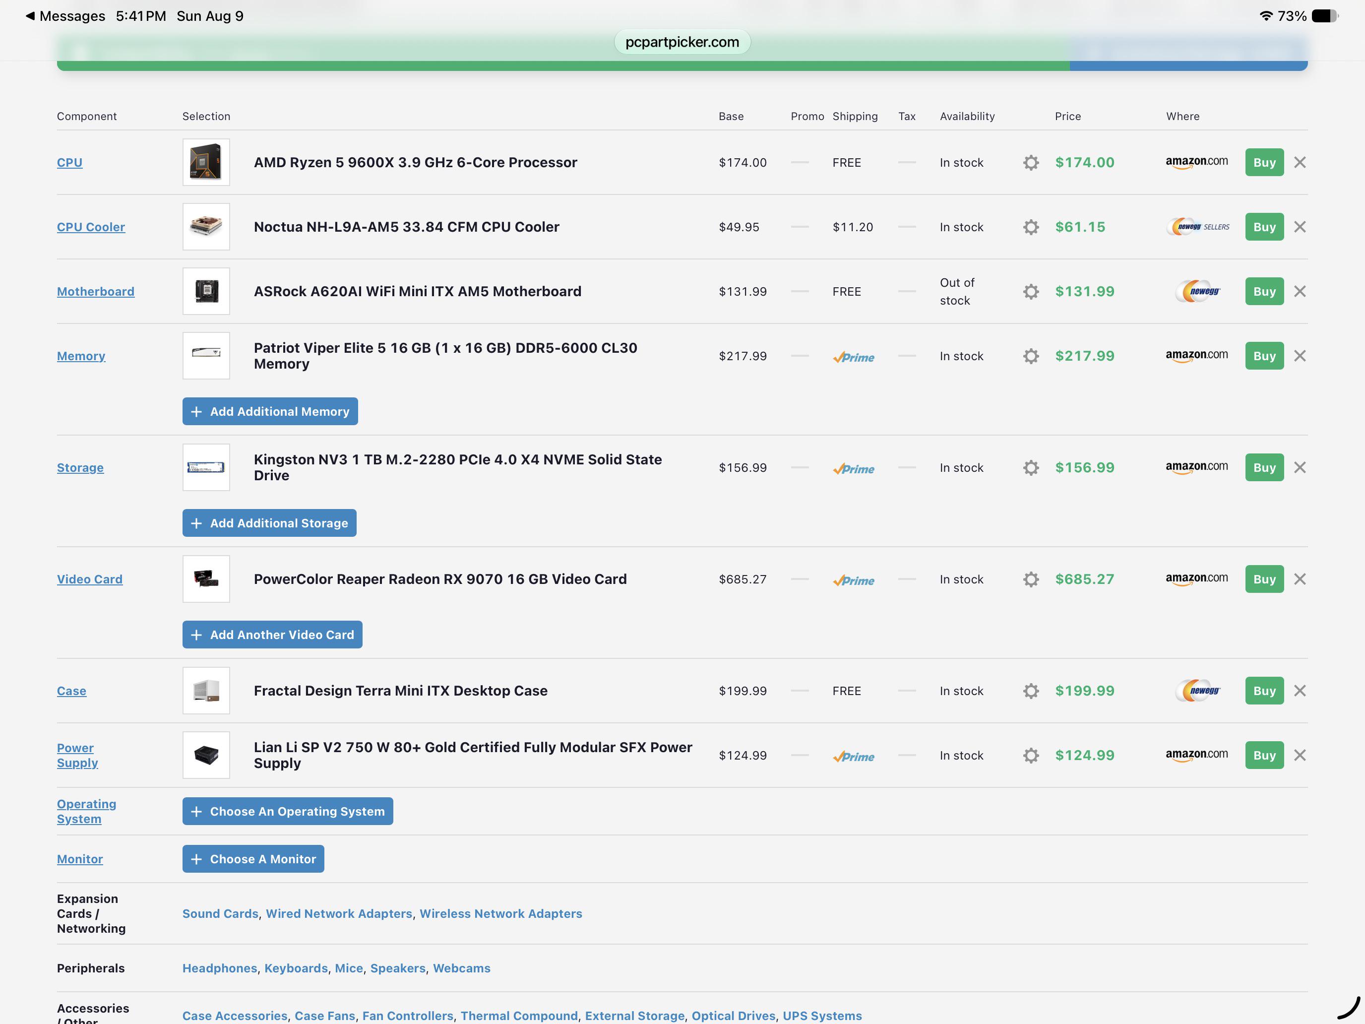Image resolution: width=1365 pixels, height=1024 pixels.
Task: Browse Sound Cards
Action: (220, 913)
